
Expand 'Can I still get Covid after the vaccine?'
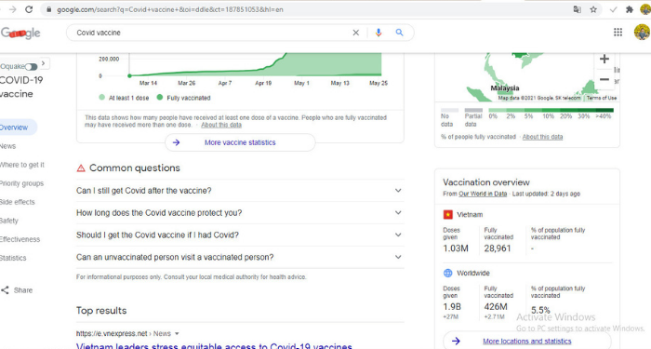coord(240,191)
